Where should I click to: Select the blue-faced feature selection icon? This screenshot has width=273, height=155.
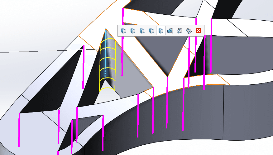pos(170,31)
